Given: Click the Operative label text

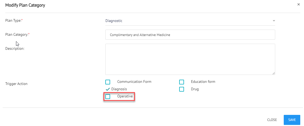Looking at the screenshot, I should [x=125, y=96].
